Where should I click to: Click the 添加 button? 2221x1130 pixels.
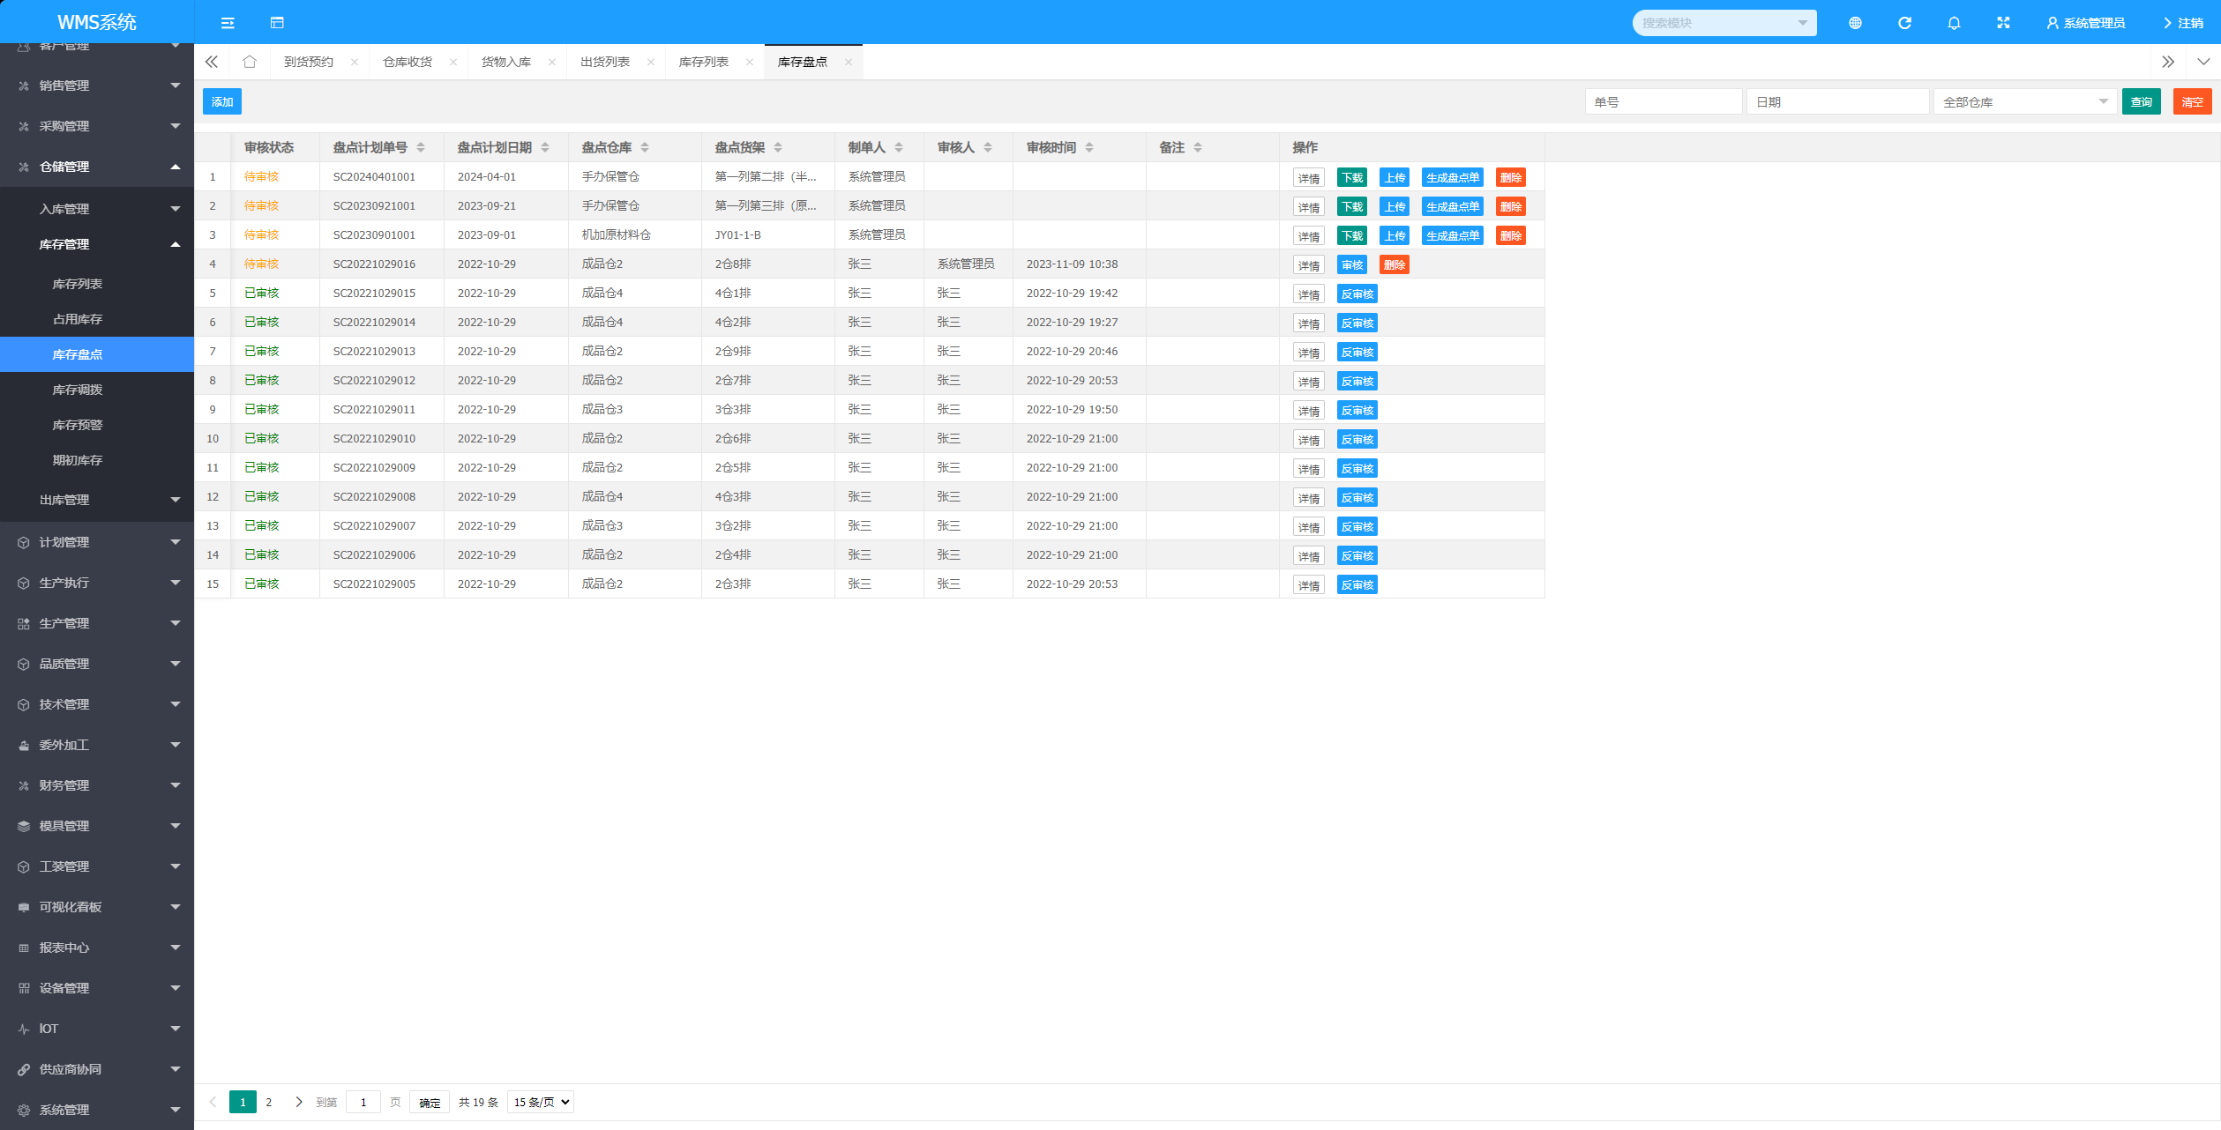(222, 102)
